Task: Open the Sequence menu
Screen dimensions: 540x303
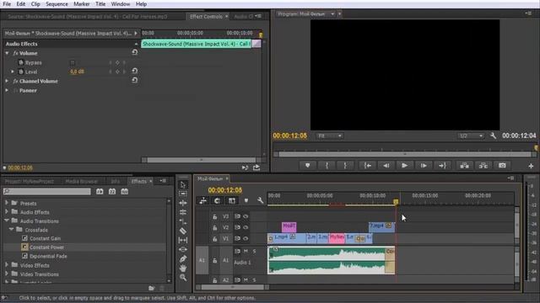Action: 57,4
